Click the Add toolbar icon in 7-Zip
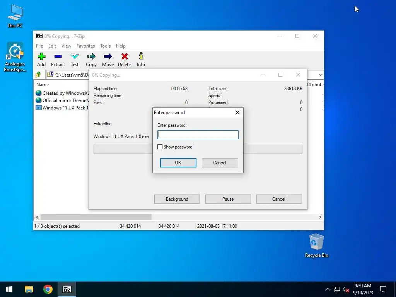Image resolution: width=396 pixels, height=297 pixels. click(41, 60)
